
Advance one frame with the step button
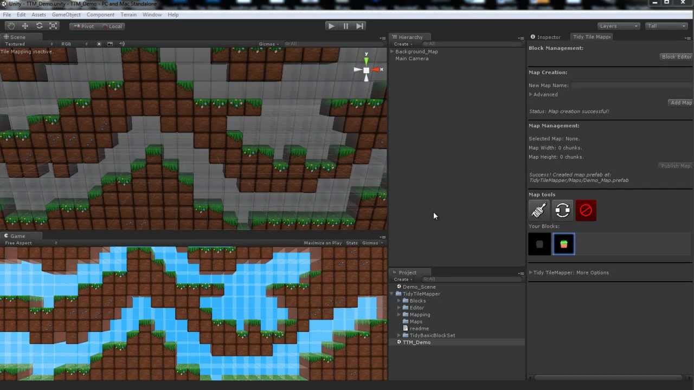(359, 26)
